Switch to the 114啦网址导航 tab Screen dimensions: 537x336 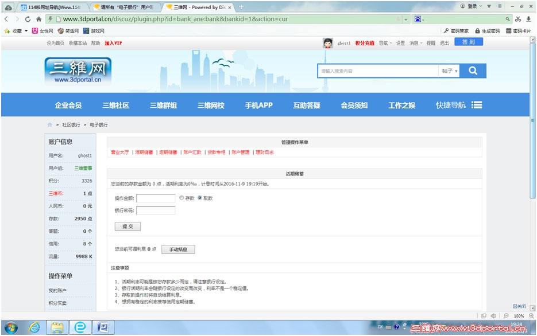pyautogui.click(x=51, y=7)
